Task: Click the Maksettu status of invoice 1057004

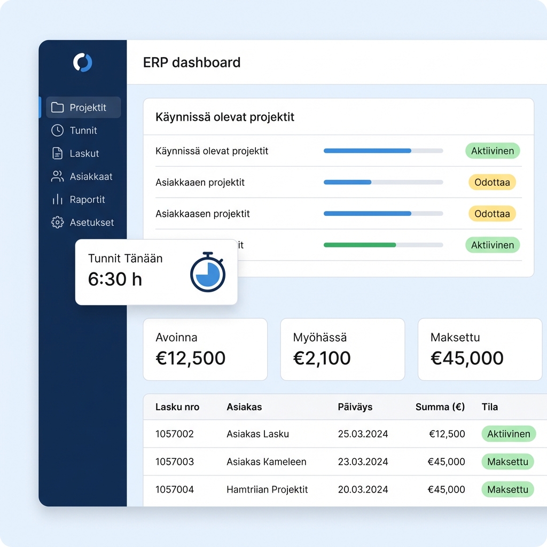Action: pos(507,489)
